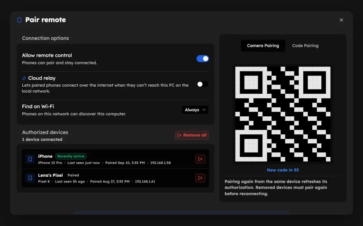
Task: Click the Connection options heading
Action: click(x=45, y=38)
